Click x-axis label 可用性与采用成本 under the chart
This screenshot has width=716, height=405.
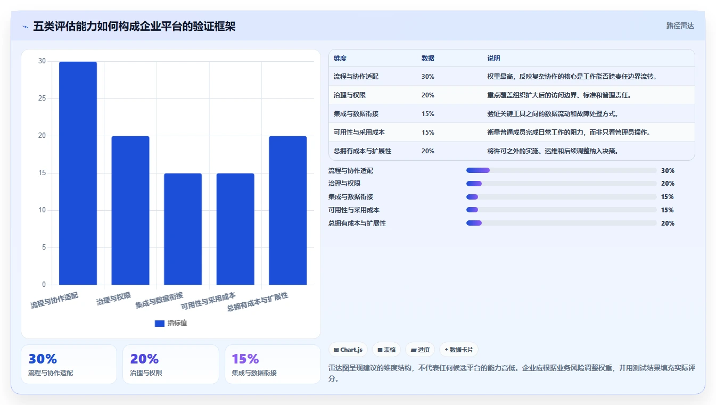click(208, 301)
